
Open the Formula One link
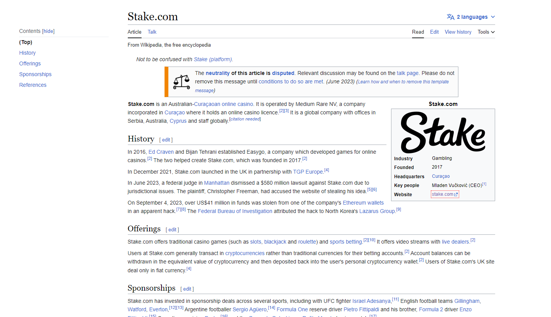292,309
